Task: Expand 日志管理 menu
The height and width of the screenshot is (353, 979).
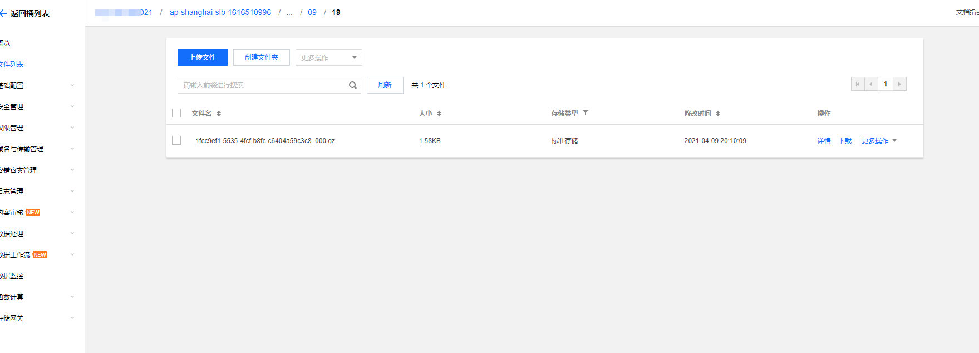Action: (x=72, y=191)
